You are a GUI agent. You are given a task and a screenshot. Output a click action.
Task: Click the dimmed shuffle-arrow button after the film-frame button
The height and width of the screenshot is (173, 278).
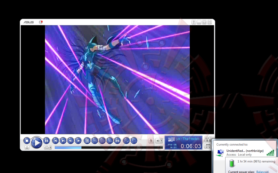126,141
